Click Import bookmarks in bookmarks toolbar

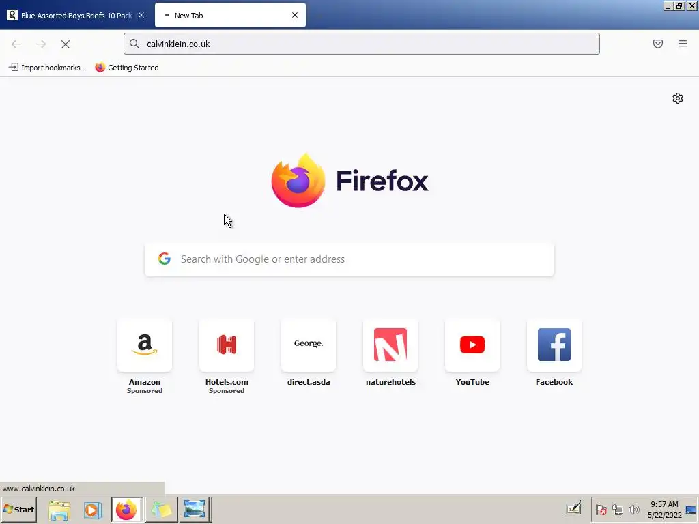pos(48,68)
